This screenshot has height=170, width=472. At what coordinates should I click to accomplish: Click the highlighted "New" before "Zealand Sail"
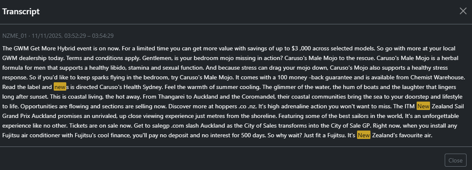click(x=423, y=106)
